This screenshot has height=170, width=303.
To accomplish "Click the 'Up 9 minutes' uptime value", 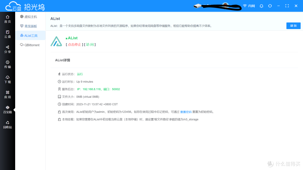I will pos(85,82).
